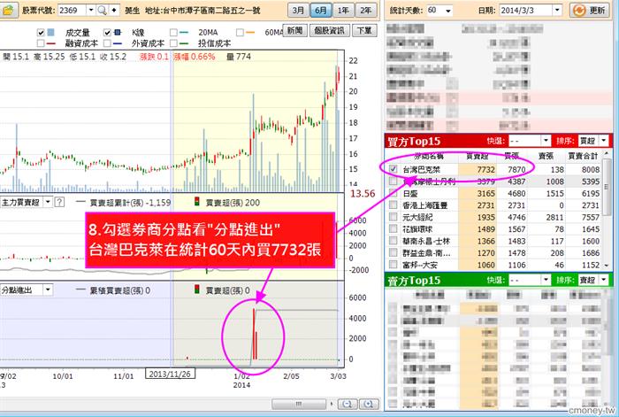This screenshot has width=619, height=417.
Task: Open the 日期 date picker dropdown
Action: (557, 11)
